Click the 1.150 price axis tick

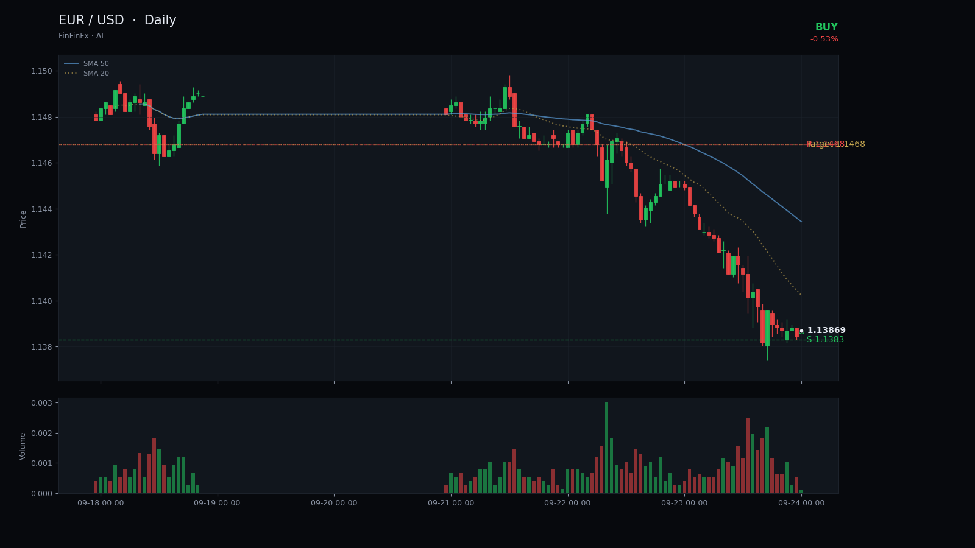41,71
